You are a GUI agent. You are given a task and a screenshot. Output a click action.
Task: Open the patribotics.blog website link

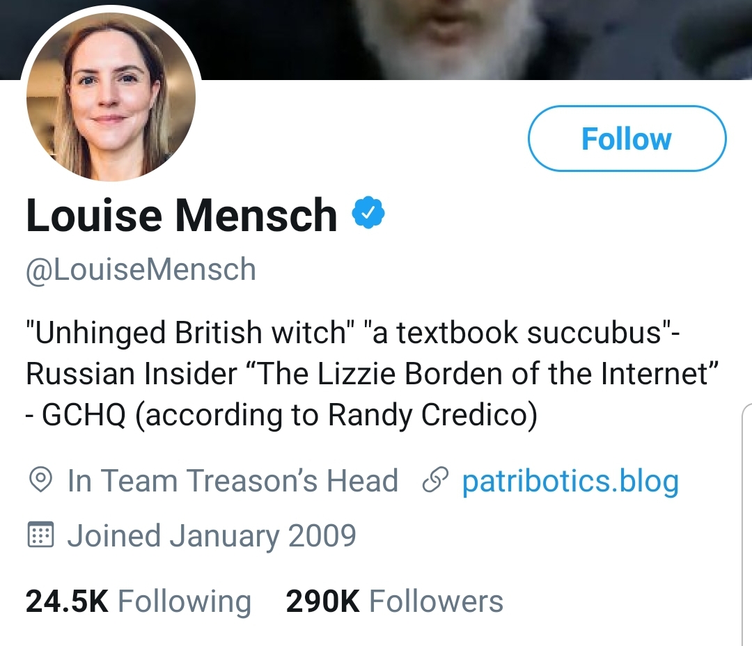pos(570,480)
